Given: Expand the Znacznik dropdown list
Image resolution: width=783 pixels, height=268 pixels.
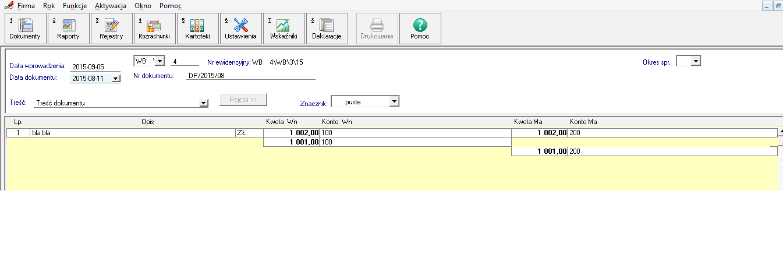Looking at the screenshot, I should click(394, 102).
